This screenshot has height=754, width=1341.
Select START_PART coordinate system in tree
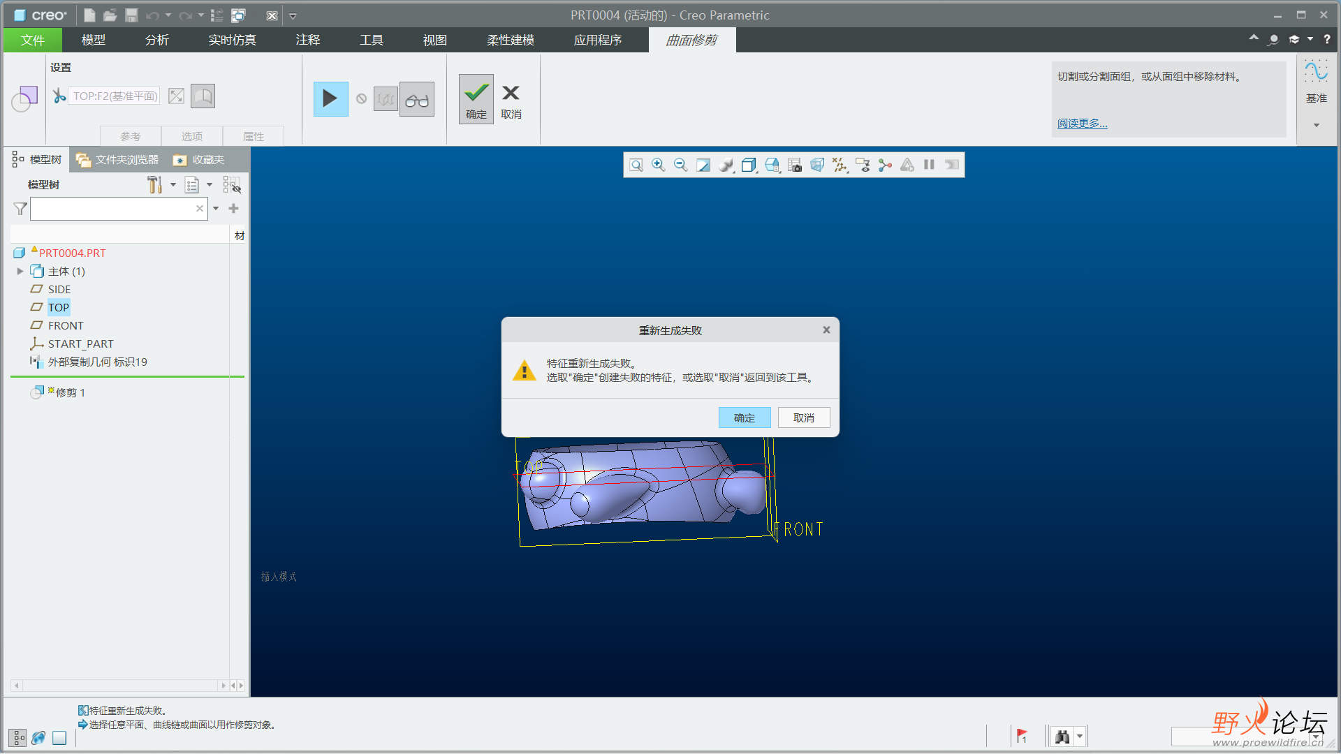[80, 343]
